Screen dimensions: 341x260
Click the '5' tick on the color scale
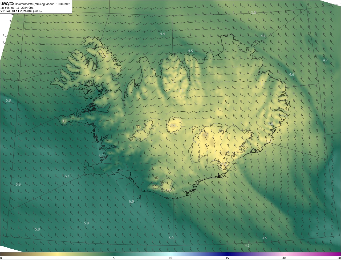114,258
